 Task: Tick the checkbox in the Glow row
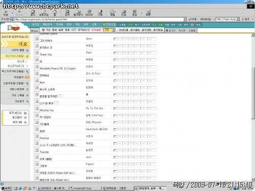click(115, 39)
